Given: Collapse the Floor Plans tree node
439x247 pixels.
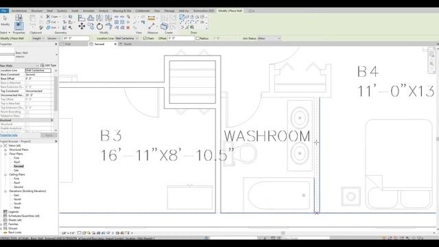Looking at the screenshot, I should [5, 154].
